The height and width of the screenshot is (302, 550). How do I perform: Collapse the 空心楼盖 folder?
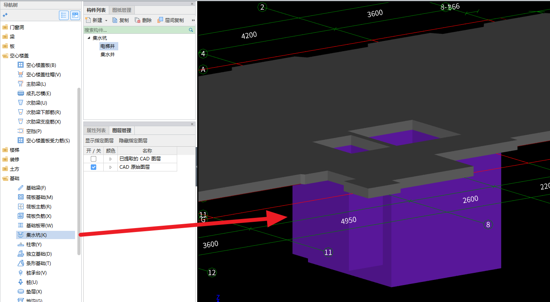[x=5, y=56]
